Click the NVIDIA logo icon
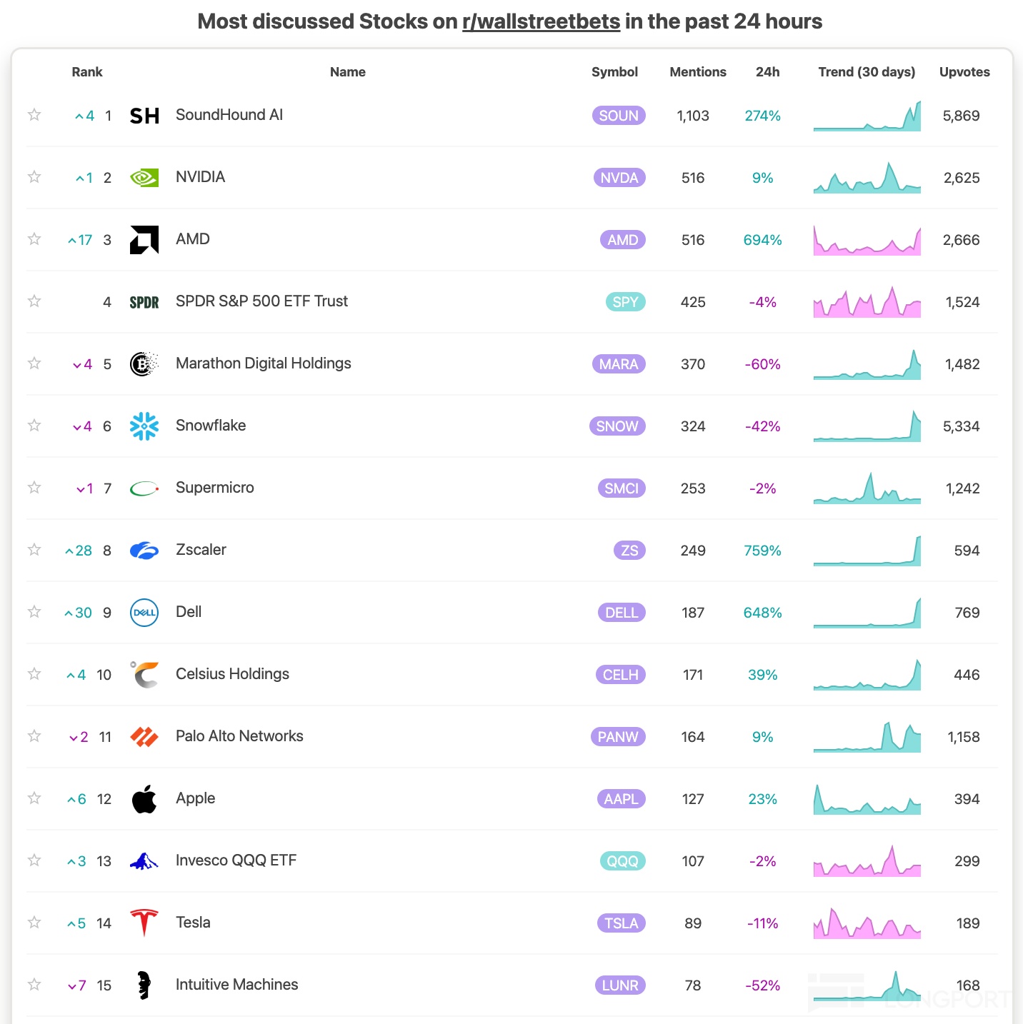This screenshot has width=1023, height=1024. [x=144, y=178]
